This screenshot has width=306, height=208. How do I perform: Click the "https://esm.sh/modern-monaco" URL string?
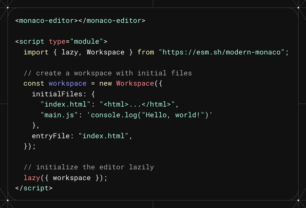221,52
